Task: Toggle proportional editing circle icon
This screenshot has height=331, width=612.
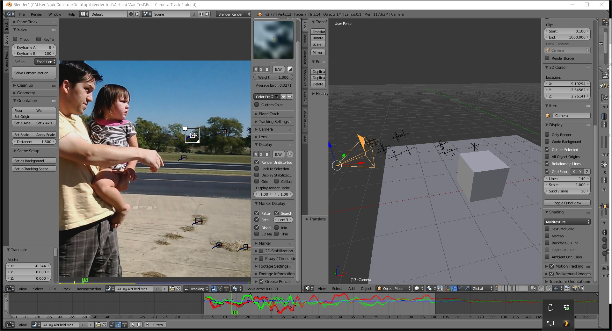Action: point(541,288)
